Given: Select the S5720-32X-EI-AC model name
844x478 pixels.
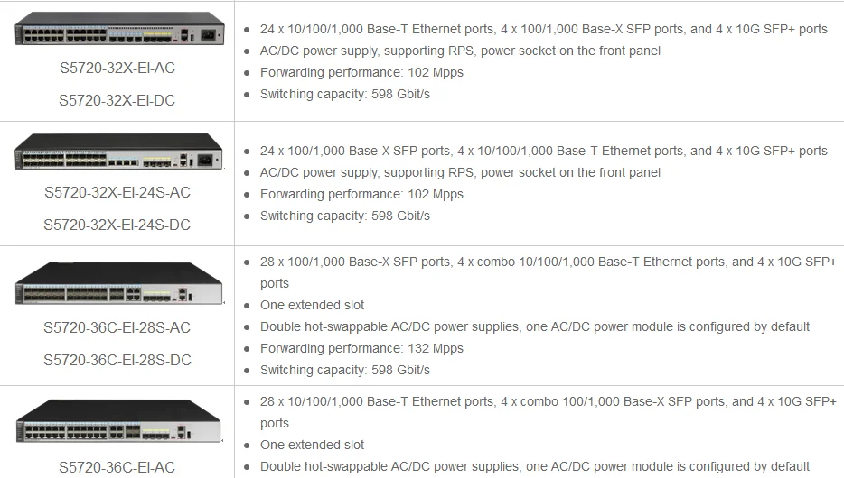Looking at the screenshot, I should point(117,69).
